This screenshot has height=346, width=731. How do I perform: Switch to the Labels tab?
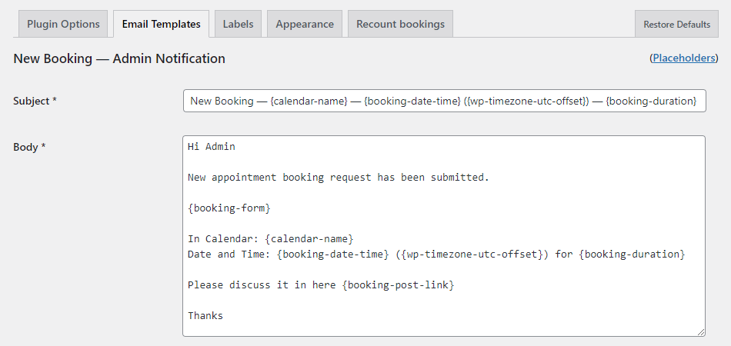tap(238, 24)
